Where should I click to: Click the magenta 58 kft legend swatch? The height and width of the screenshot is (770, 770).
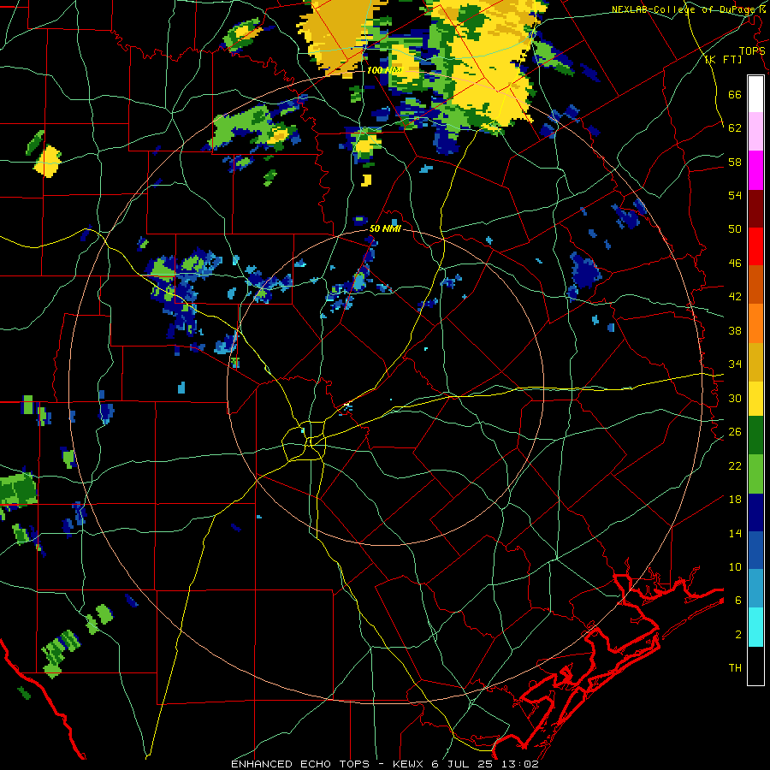(755, 170)
